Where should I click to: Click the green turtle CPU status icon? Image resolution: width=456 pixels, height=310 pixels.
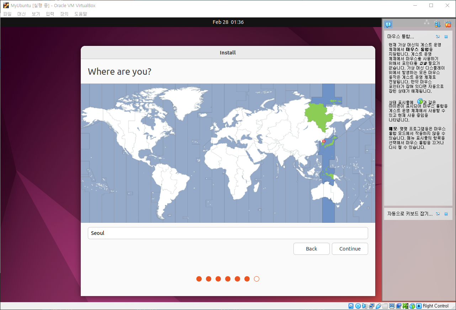pyautogui.click(x=405, y=306)
